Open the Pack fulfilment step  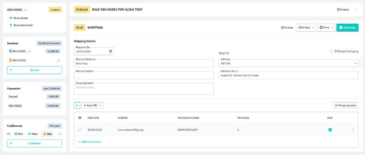point(33,134)
